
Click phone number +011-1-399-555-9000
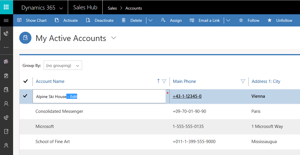194,141
